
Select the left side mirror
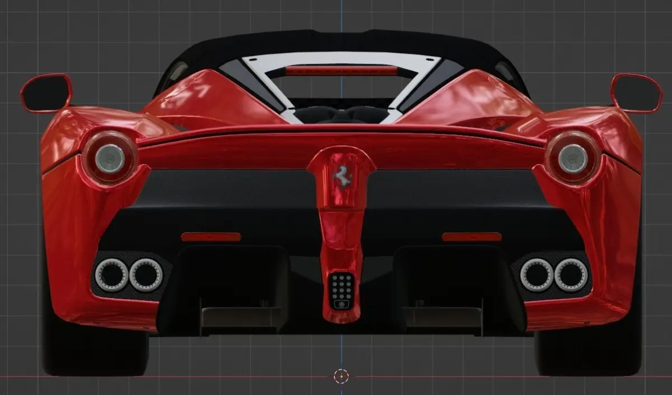point(46,93)
